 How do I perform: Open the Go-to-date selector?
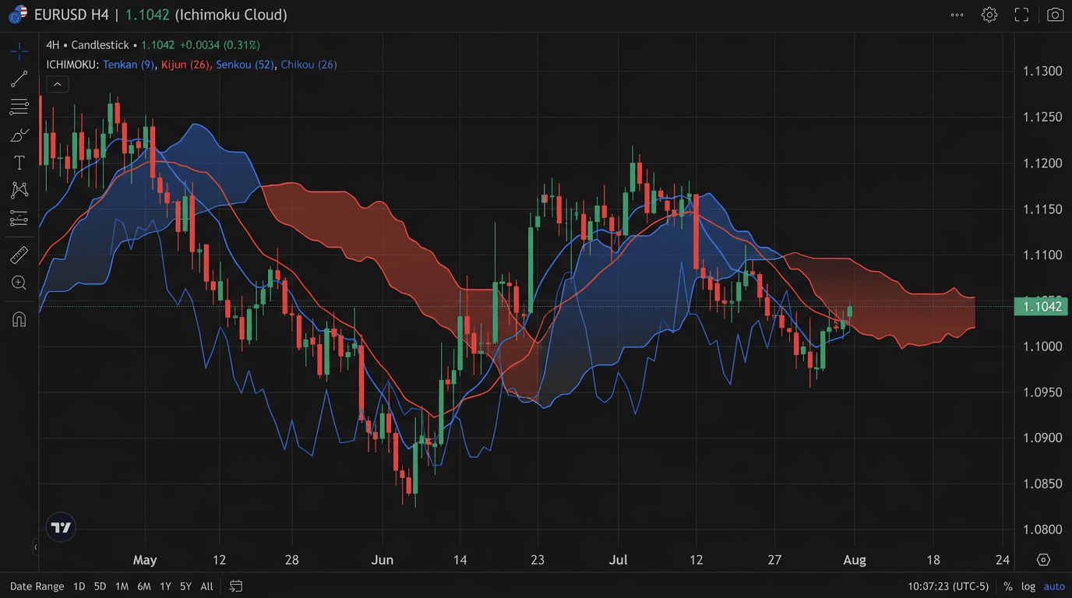pos(235,586)
